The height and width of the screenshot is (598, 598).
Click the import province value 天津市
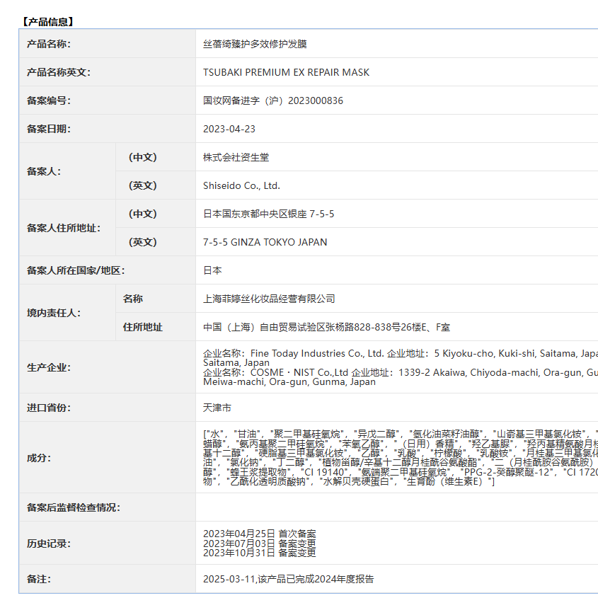(x=217, y=408)
